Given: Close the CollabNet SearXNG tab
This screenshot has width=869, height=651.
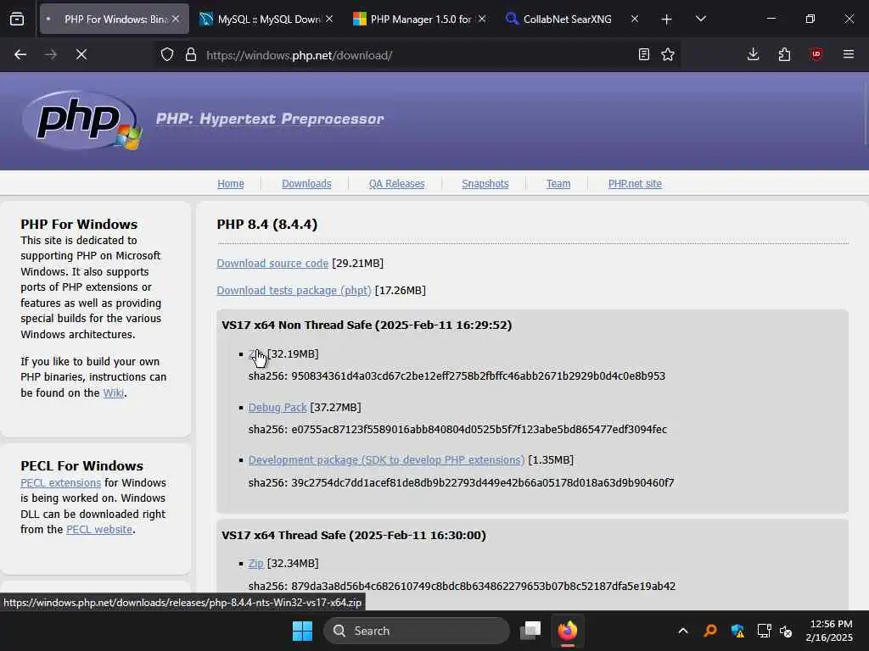Looking at the screenshot, I should click(x=635, y=19).
